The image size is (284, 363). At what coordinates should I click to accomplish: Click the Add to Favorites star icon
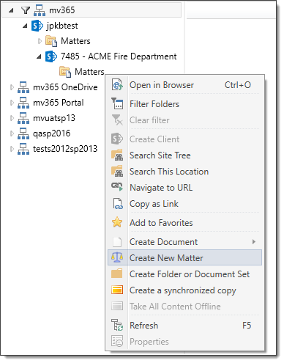point(117,222)
